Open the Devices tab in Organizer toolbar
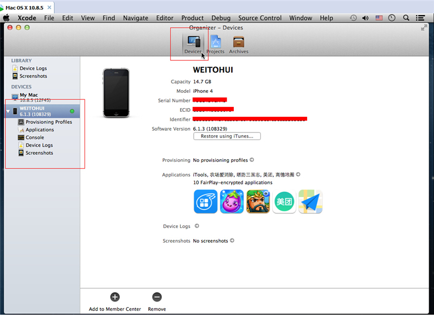Viewport: 434px width, 315px height. 193,45
